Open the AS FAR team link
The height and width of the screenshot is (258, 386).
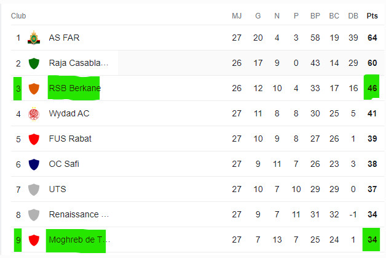[x=64, y=38]
